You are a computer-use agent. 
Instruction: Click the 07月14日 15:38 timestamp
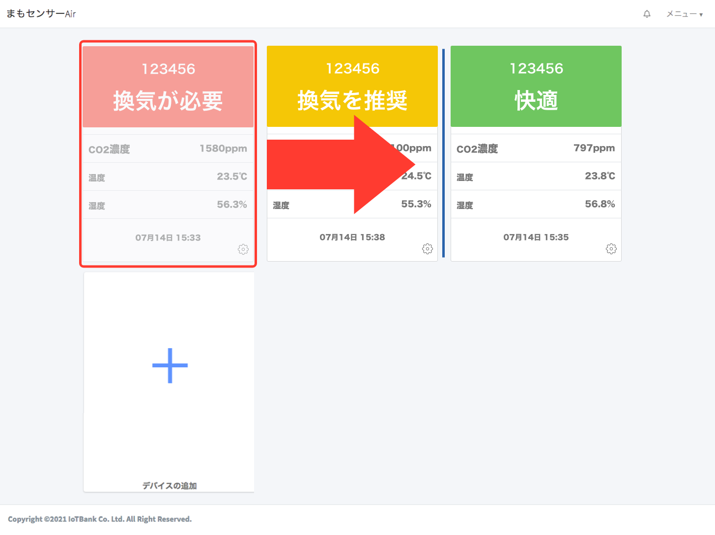(352, 238)
